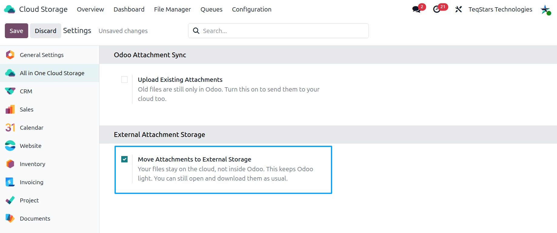Open the Overview menu
557x233 pixels.
90,9
